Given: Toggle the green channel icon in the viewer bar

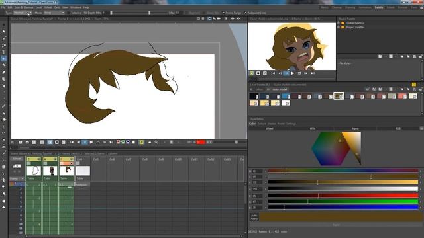Looking at the screenshot, I should [123, 142].
